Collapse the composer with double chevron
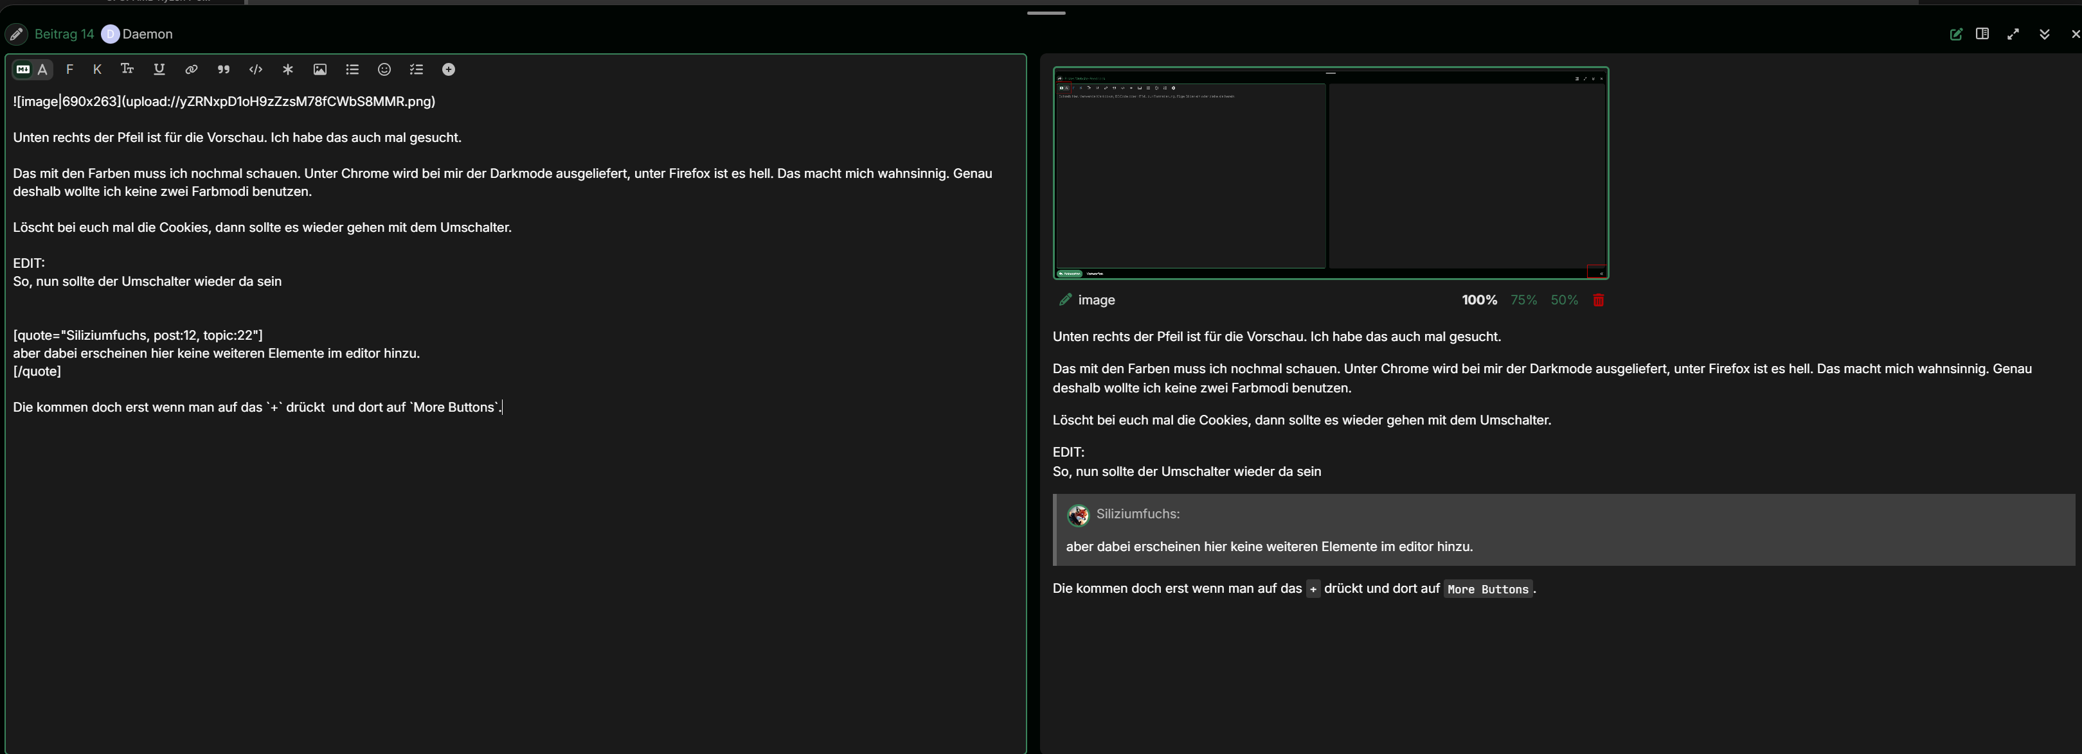 2044,34
